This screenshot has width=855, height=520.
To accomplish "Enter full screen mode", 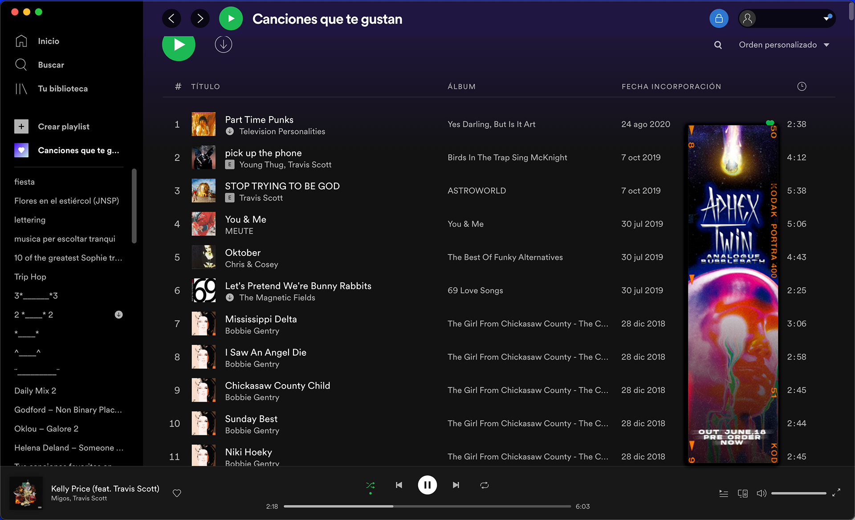I will pyautogui.click(x=836, y=492).
